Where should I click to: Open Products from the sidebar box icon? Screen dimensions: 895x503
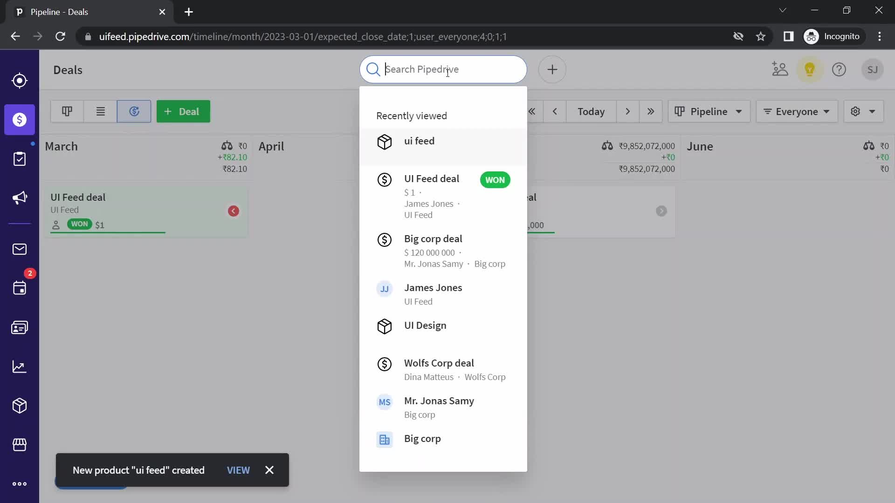click(20, 406)
